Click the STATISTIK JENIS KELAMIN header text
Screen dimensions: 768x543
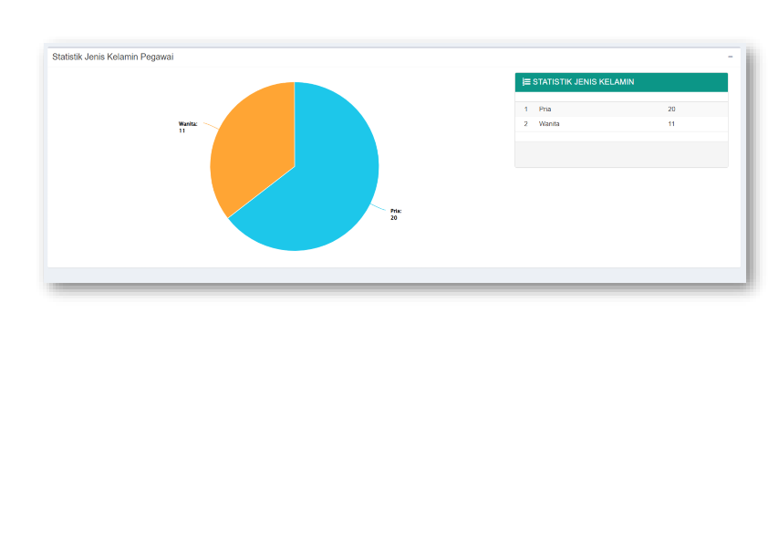583,82
